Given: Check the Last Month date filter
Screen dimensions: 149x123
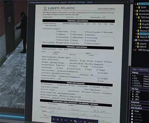Looking at the screenshot, I should pos(132,119).
